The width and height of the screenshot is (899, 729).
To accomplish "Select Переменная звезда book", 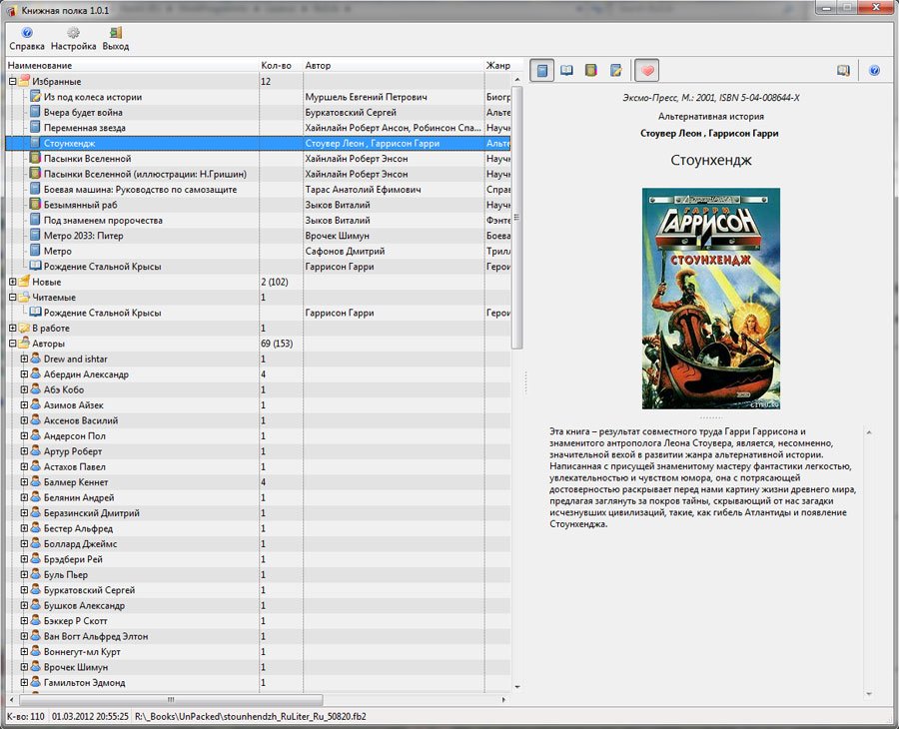I will [84, 127].
